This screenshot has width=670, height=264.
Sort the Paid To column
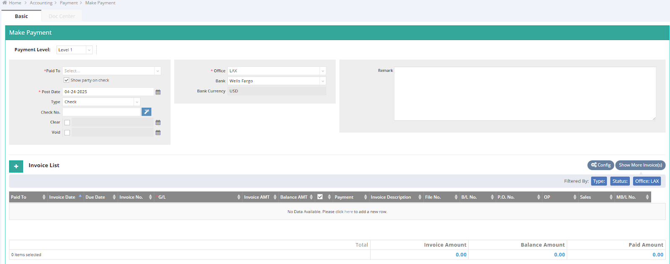tap(44, 197)
